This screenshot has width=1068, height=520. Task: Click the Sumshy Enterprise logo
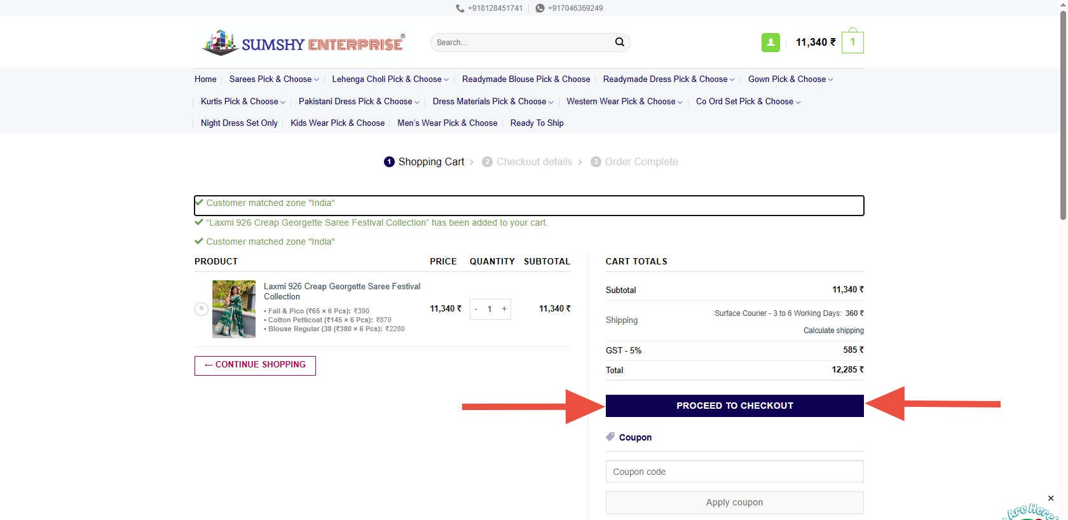click(x=303, y=43)
